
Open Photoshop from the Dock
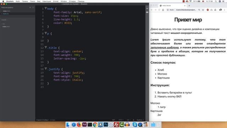[x=106, y=124]
